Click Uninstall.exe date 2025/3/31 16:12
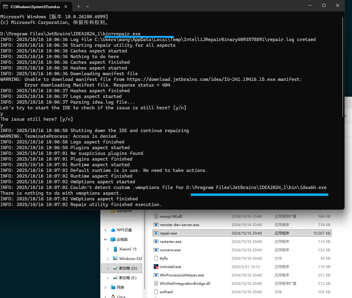This screenshot has width=352, height=298. [x=246, y=267]
